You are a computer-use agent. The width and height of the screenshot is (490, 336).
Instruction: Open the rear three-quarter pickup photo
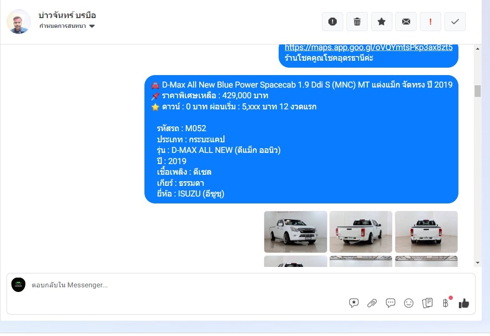(361, 232)
